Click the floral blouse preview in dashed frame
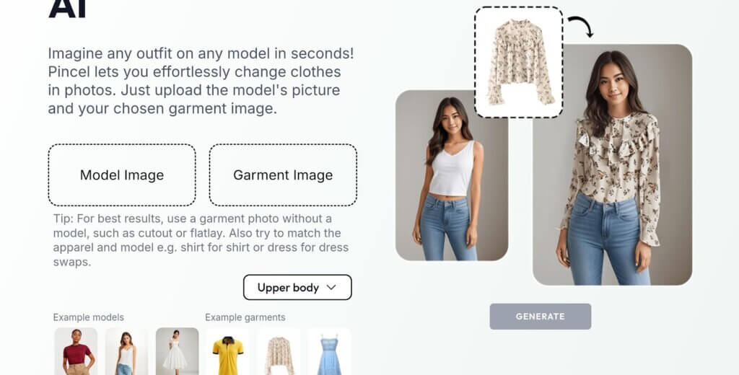 (x=518, y=62)
